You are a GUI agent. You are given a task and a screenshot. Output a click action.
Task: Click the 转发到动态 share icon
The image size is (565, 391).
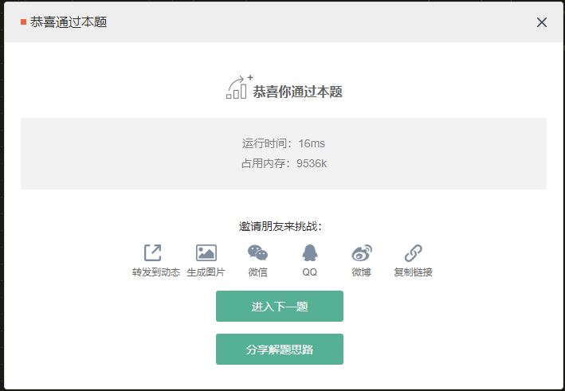[153, 252]
